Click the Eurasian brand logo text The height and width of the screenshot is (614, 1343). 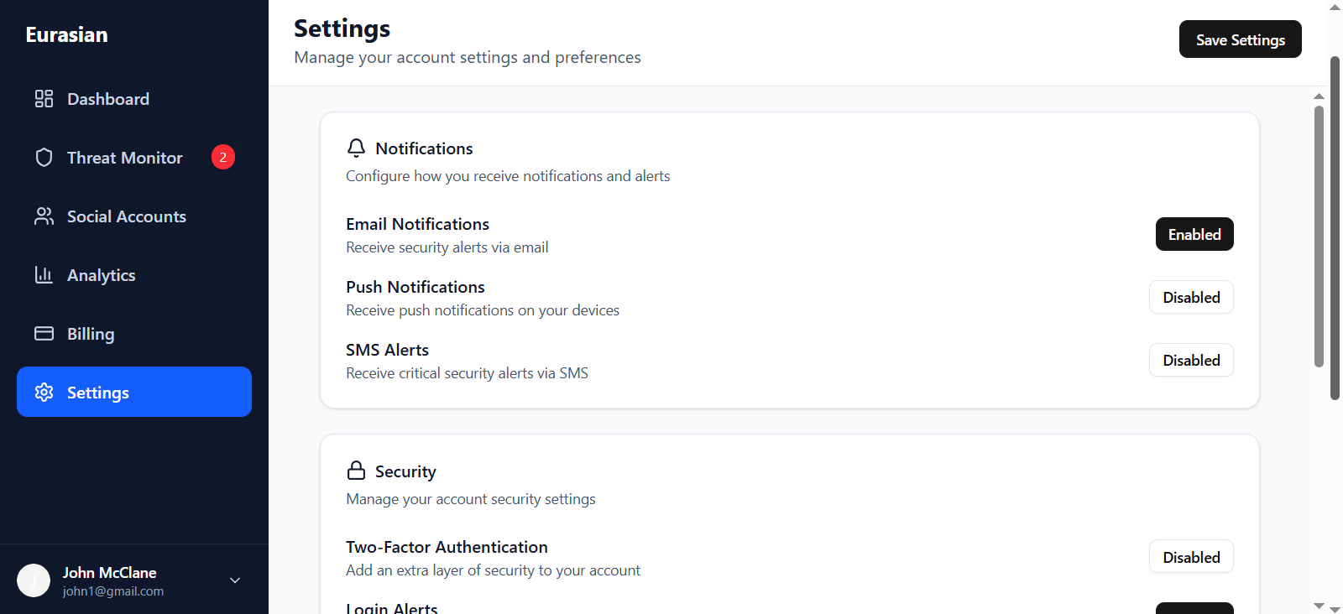[67, 34]
